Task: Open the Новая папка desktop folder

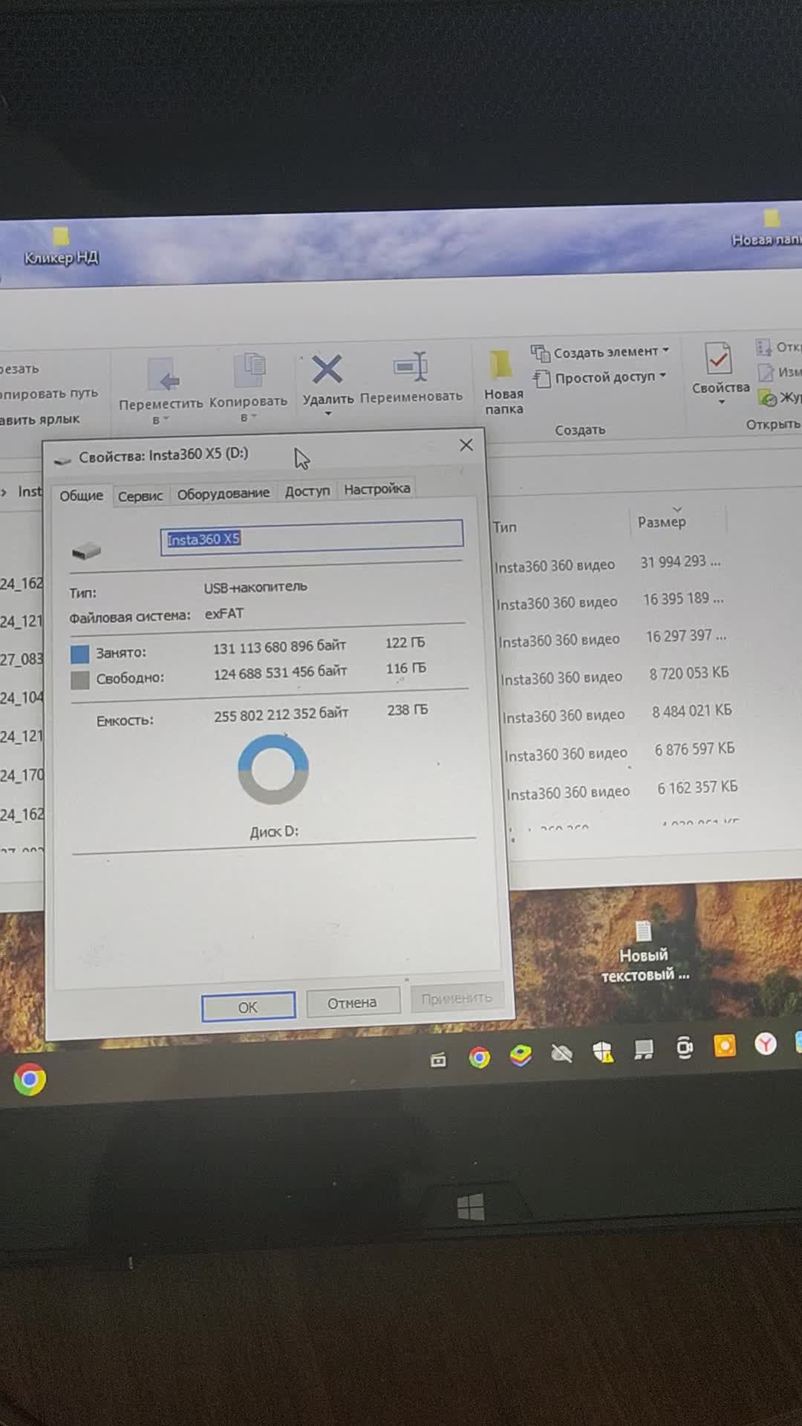Action: (769, 228)
